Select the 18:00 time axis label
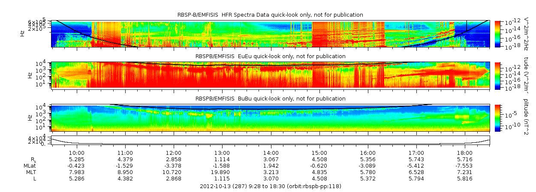Screen dimensions: 536x192 tap(465, 153)
